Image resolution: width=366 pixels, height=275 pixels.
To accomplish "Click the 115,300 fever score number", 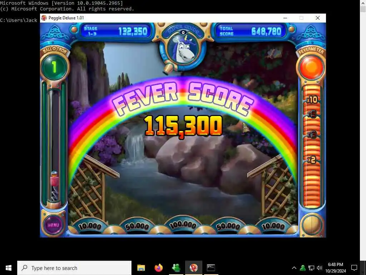I will tap(183, 126).
